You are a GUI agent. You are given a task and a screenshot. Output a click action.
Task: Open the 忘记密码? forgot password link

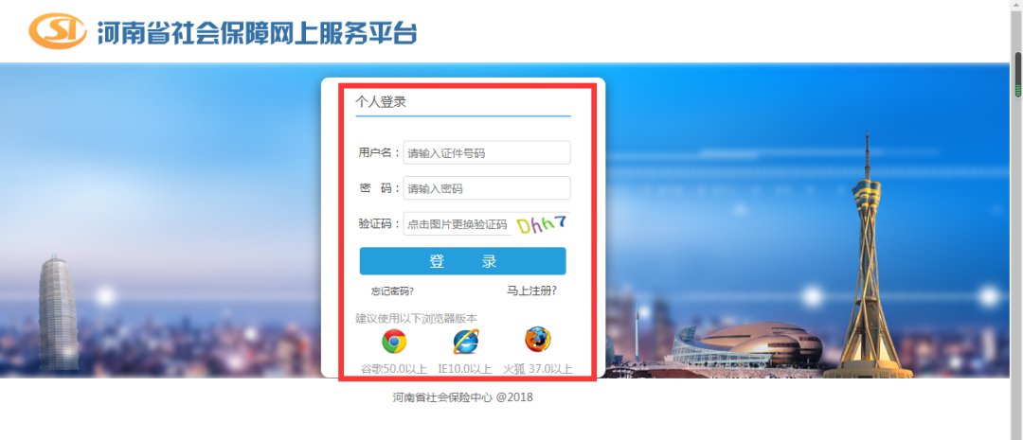392,291
